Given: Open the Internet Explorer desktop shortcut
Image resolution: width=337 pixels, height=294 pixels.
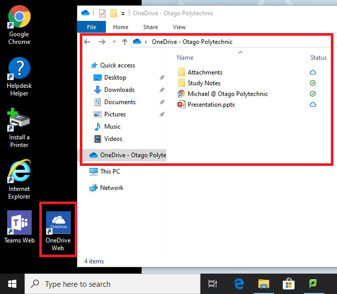Looking at the screenshot, I should (19, 179).
